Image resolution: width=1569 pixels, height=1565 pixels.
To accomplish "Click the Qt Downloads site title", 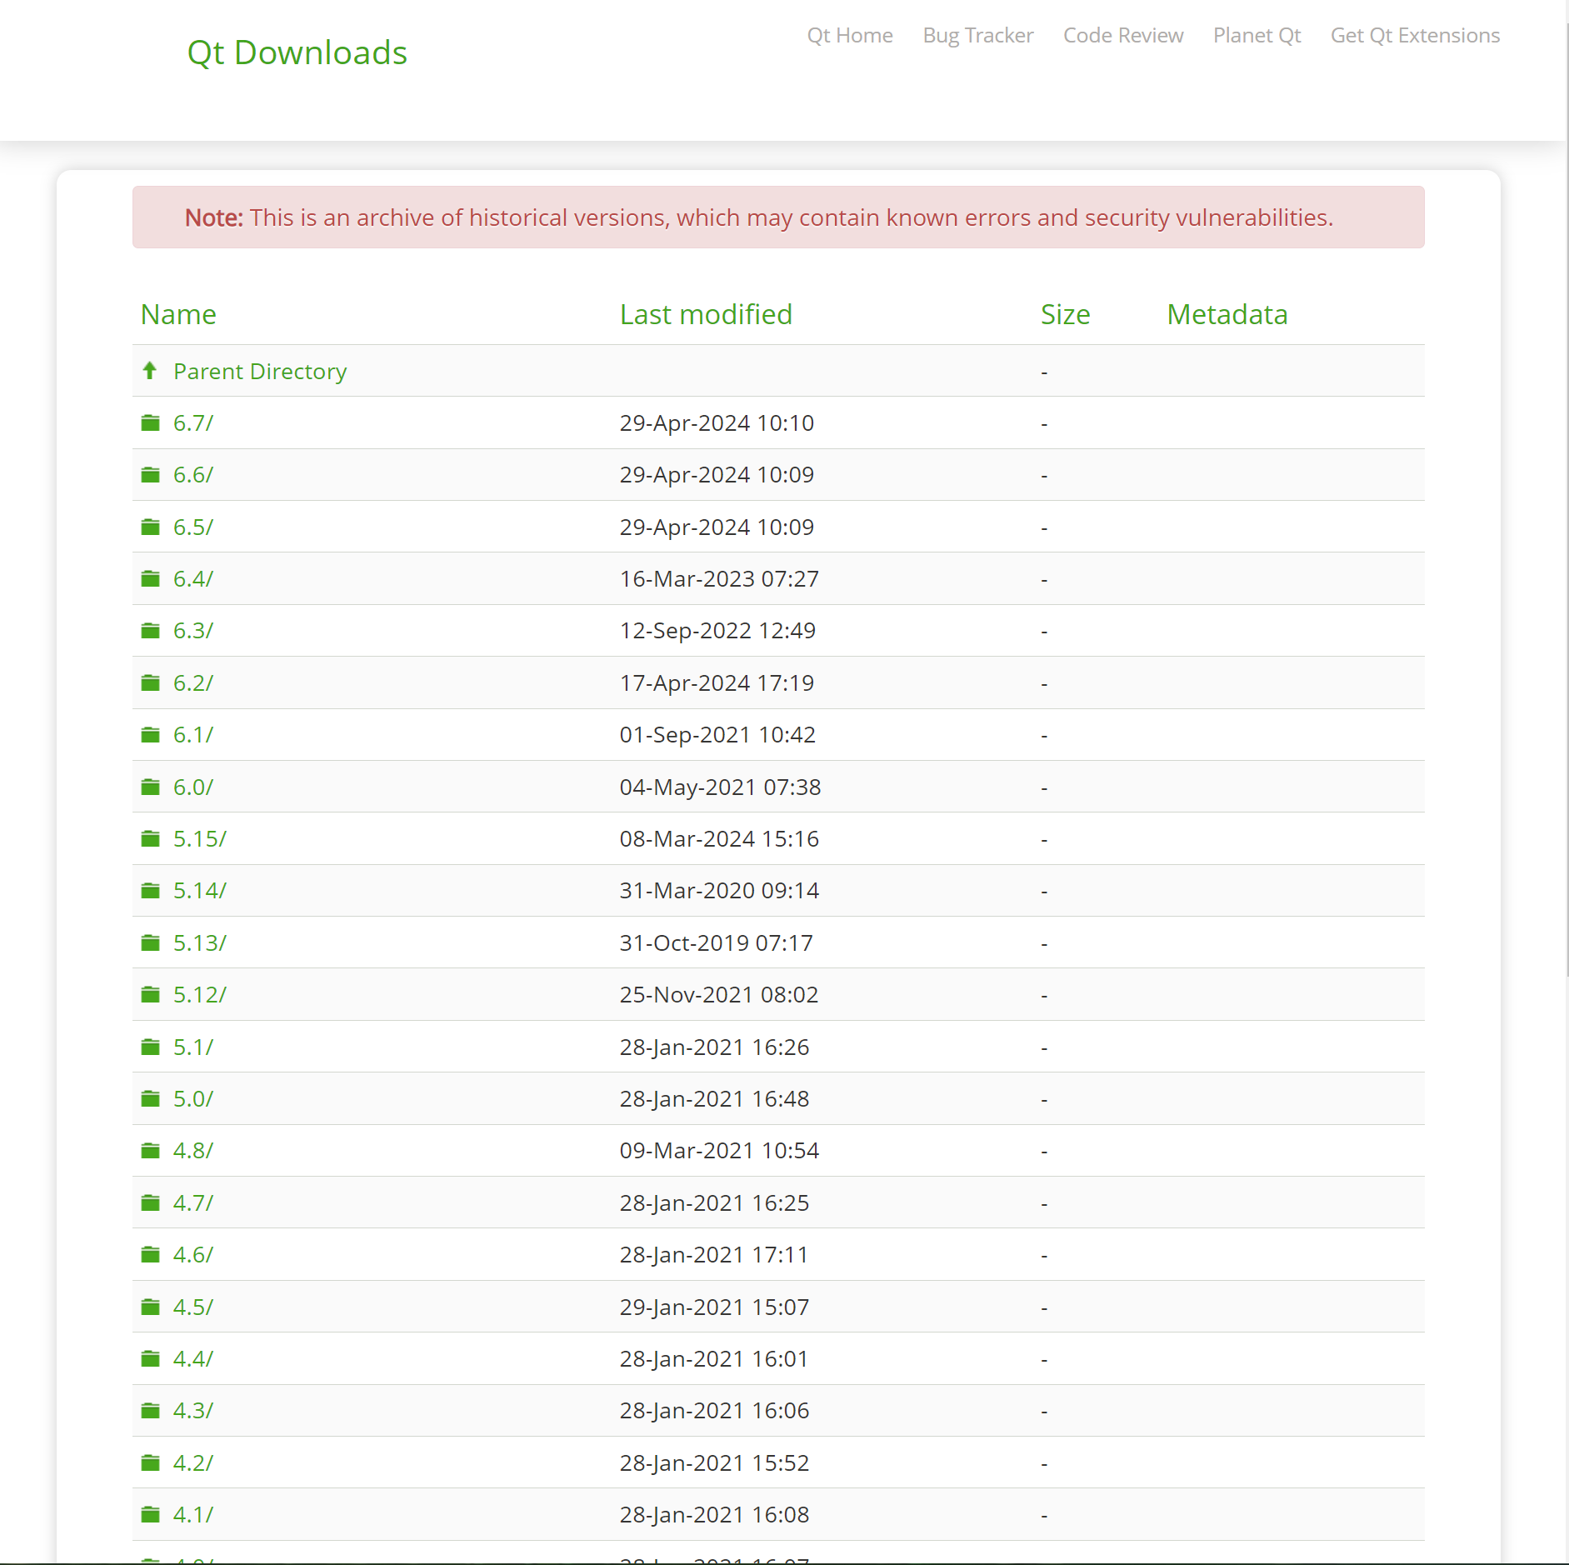I will click(x=297, y=52).
